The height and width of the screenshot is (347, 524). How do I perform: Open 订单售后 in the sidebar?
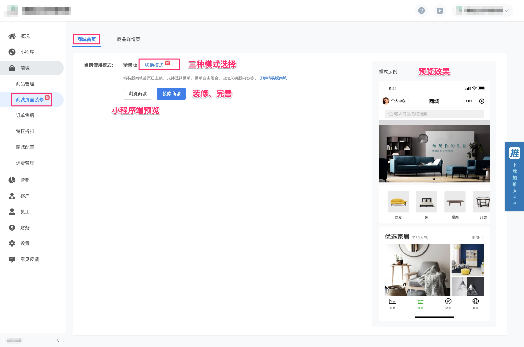pos(25,115)
